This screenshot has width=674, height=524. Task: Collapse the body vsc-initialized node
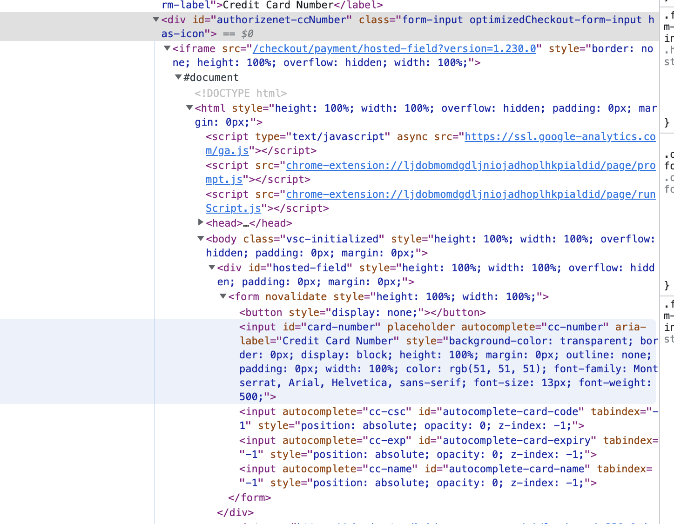(201, 239)
